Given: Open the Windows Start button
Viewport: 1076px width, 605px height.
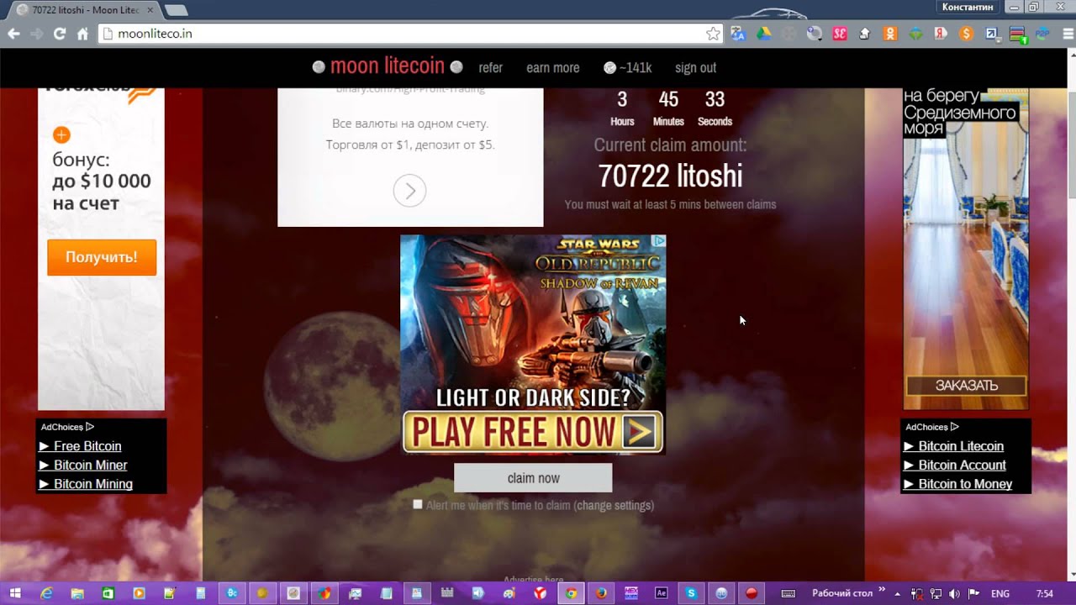Looking at the screenshot, I should coord(15,593).
